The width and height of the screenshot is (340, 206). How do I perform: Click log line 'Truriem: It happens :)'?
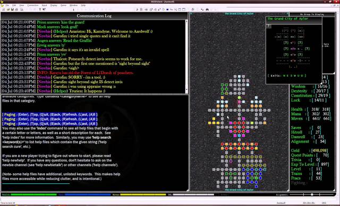(53, 91)
